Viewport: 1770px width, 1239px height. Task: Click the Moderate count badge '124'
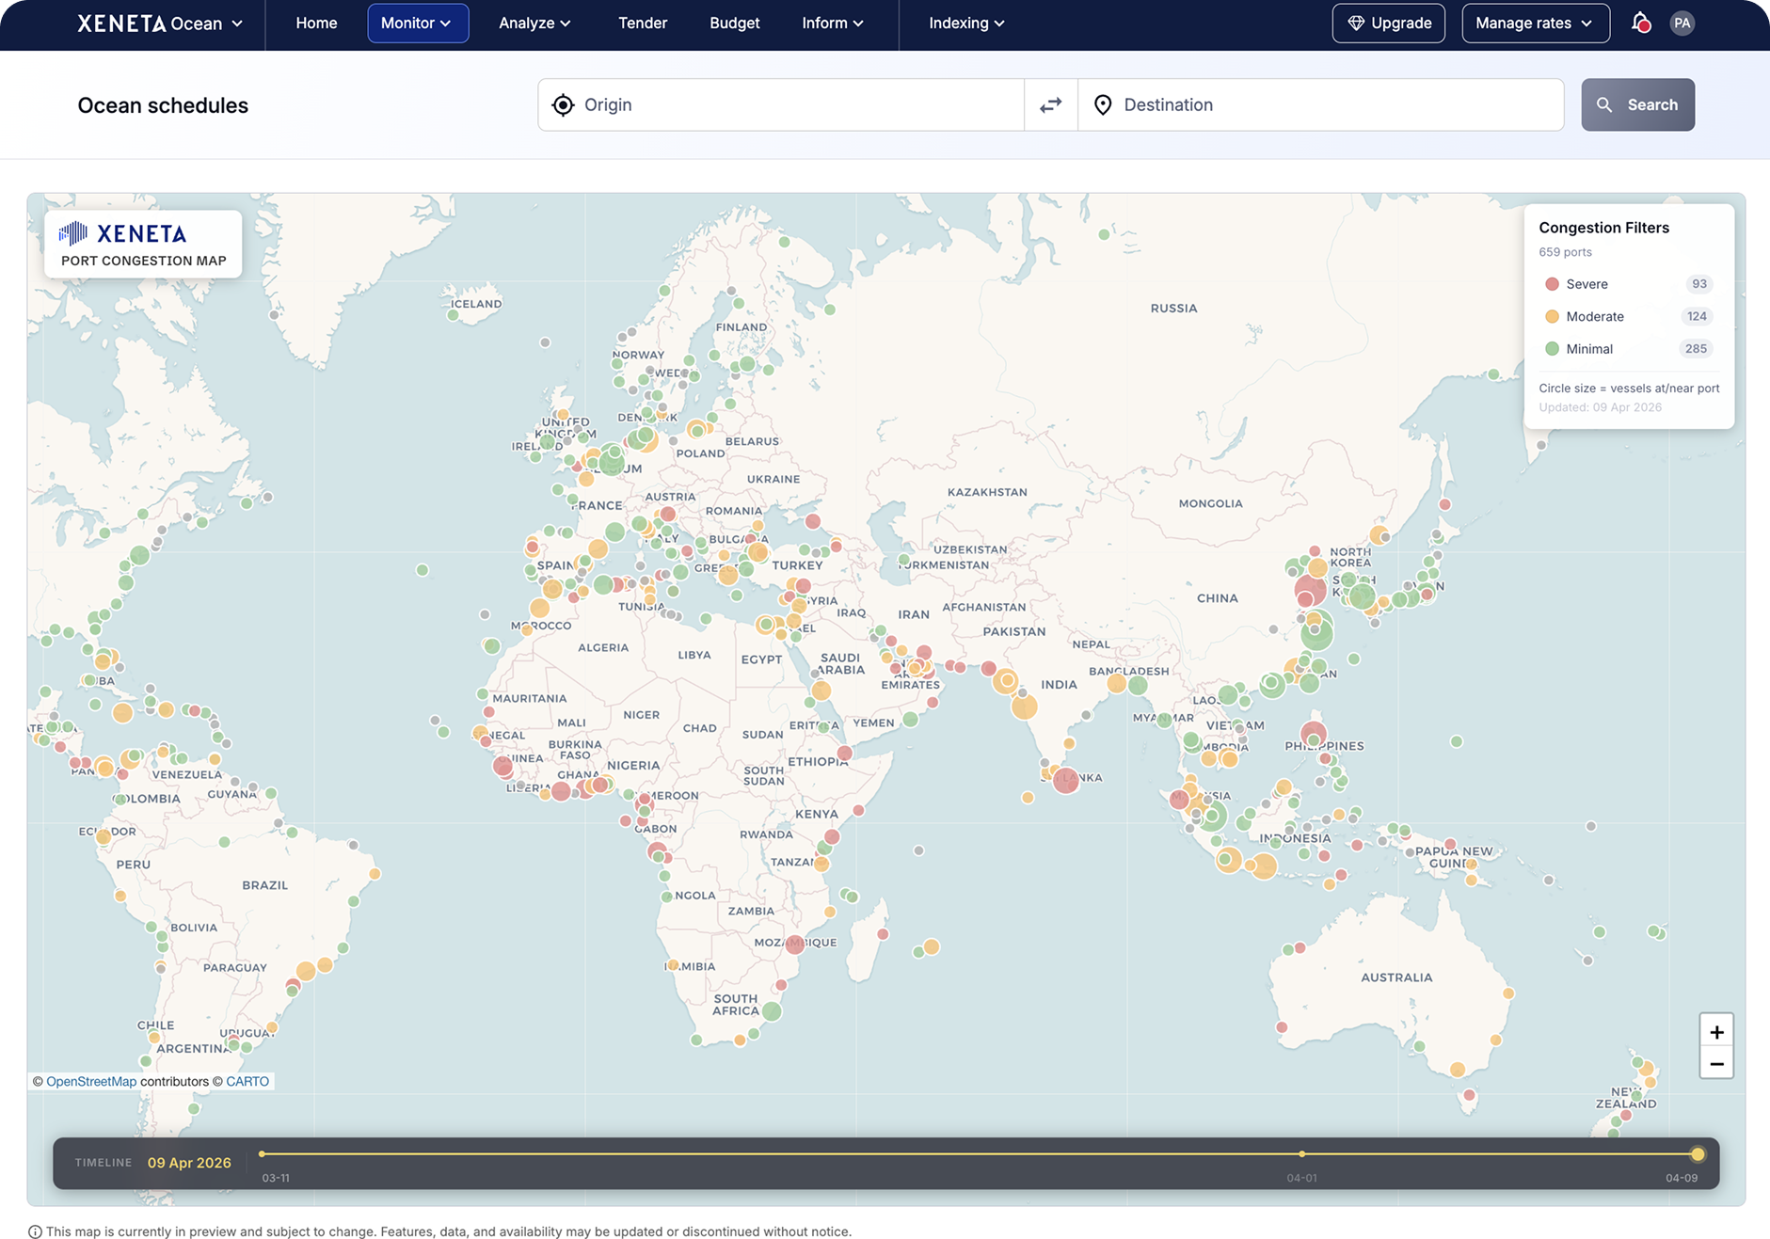coord(1697,316)
